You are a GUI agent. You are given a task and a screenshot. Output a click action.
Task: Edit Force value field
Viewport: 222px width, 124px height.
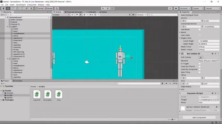click(209, 103)
